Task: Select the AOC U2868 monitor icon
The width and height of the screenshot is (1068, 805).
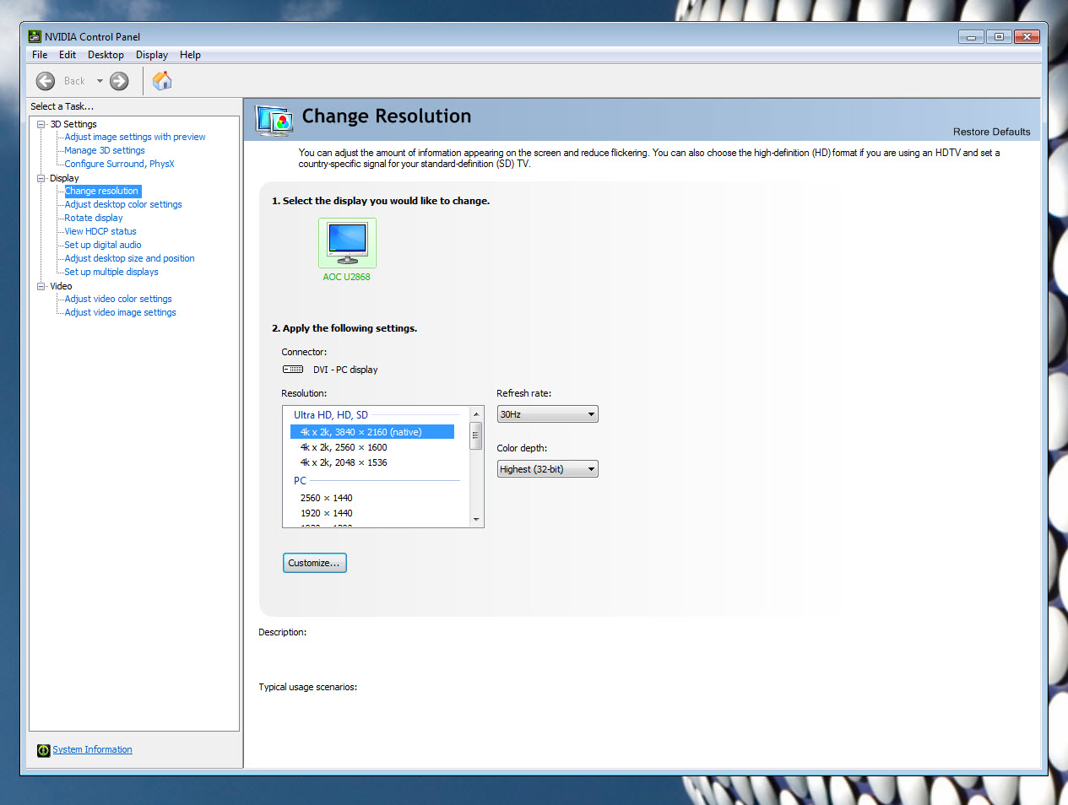Action: click(347, 243)
